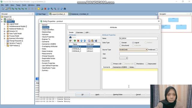Open the Comments in RDBMS tab

click(120, 67)
